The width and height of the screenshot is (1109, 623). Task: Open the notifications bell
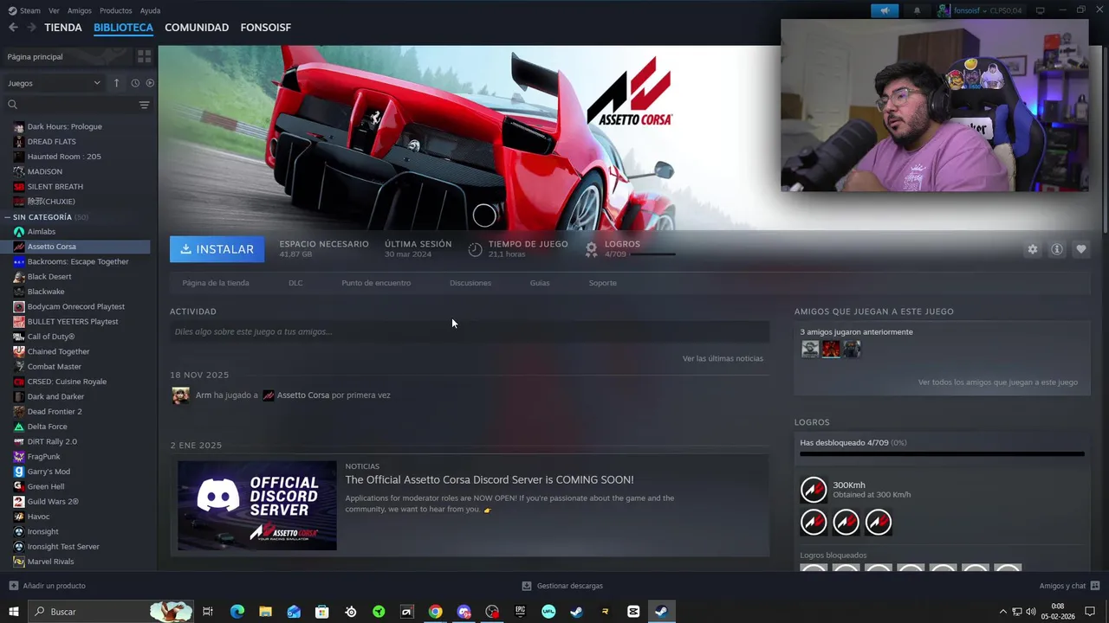pos(917,10)
